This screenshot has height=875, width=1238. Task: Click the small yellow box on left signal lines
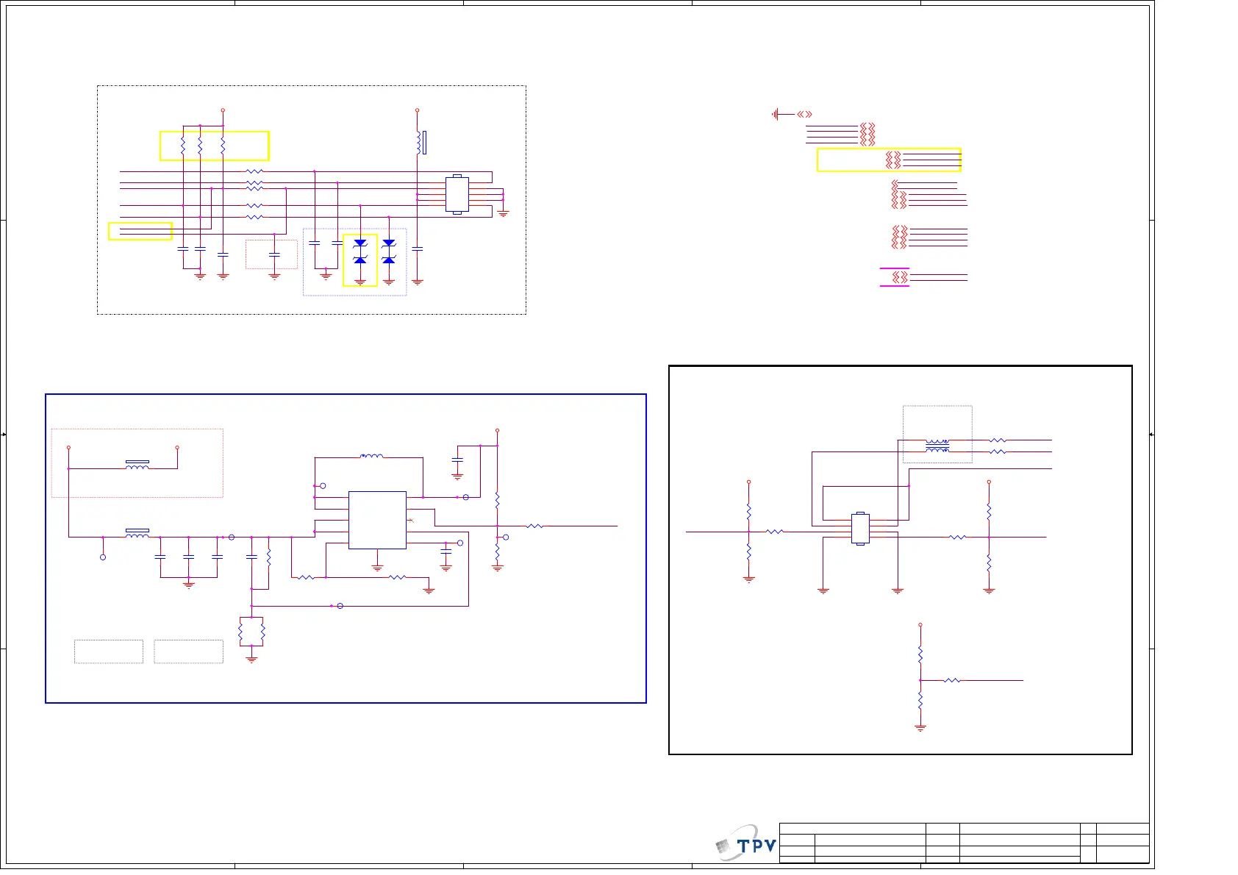[140, 231]
